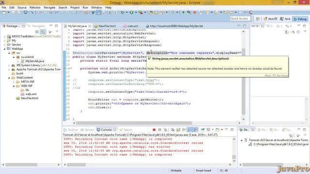Click the Back navigation arrow in toolbar

pos(231,13)
